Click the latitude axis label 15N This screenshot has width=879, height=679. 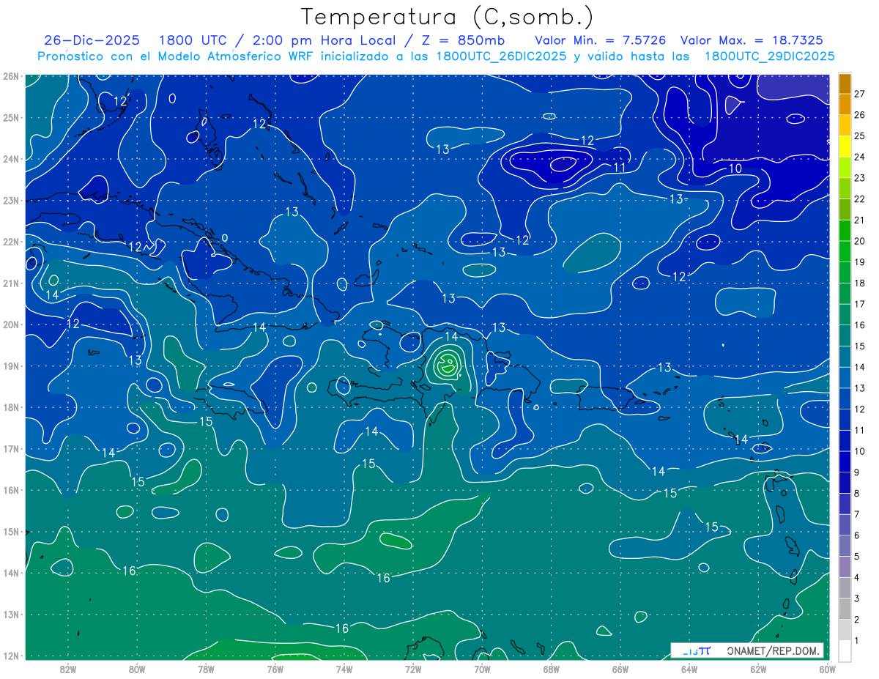point(11,532)
